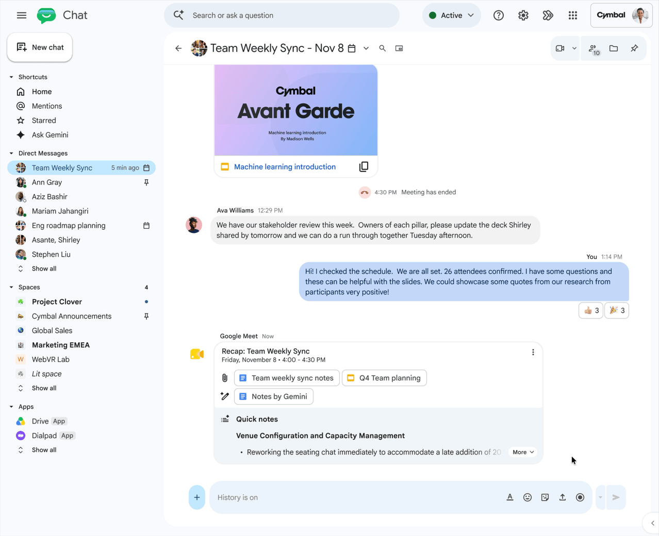The image size is (659, 536).
Task: Open the Google apps grid
Action: (x=573, y=15)
